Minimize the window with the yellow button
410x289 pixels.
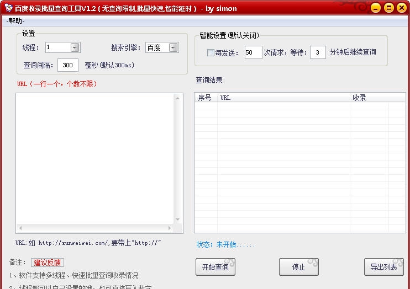click(376, 8)
